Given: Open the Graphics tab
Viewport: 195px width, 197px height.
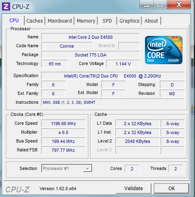Looking at the screenshot, I should pyautogui.click(x=129, y=21).
